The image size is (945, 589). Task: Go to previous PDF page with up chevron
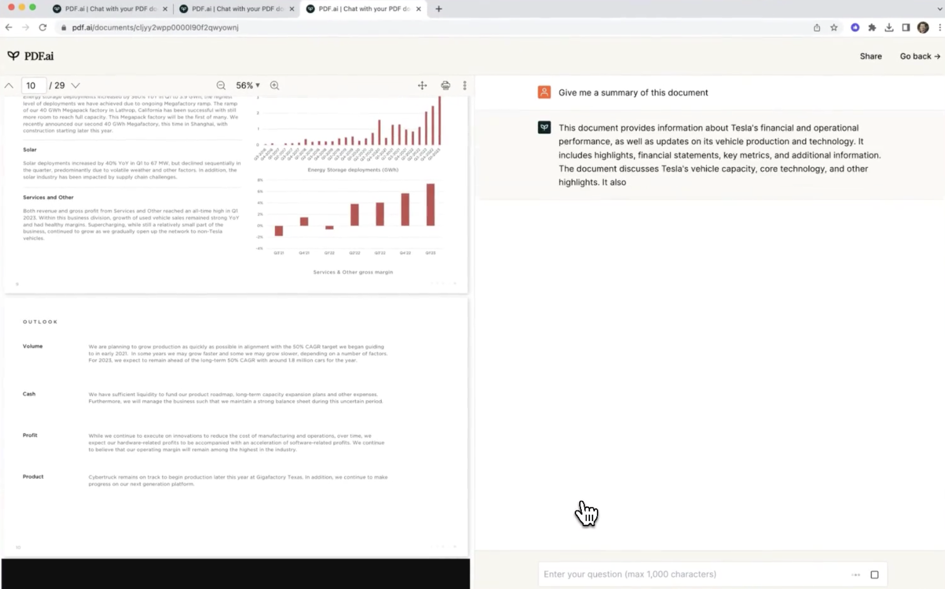coord(9,85)
